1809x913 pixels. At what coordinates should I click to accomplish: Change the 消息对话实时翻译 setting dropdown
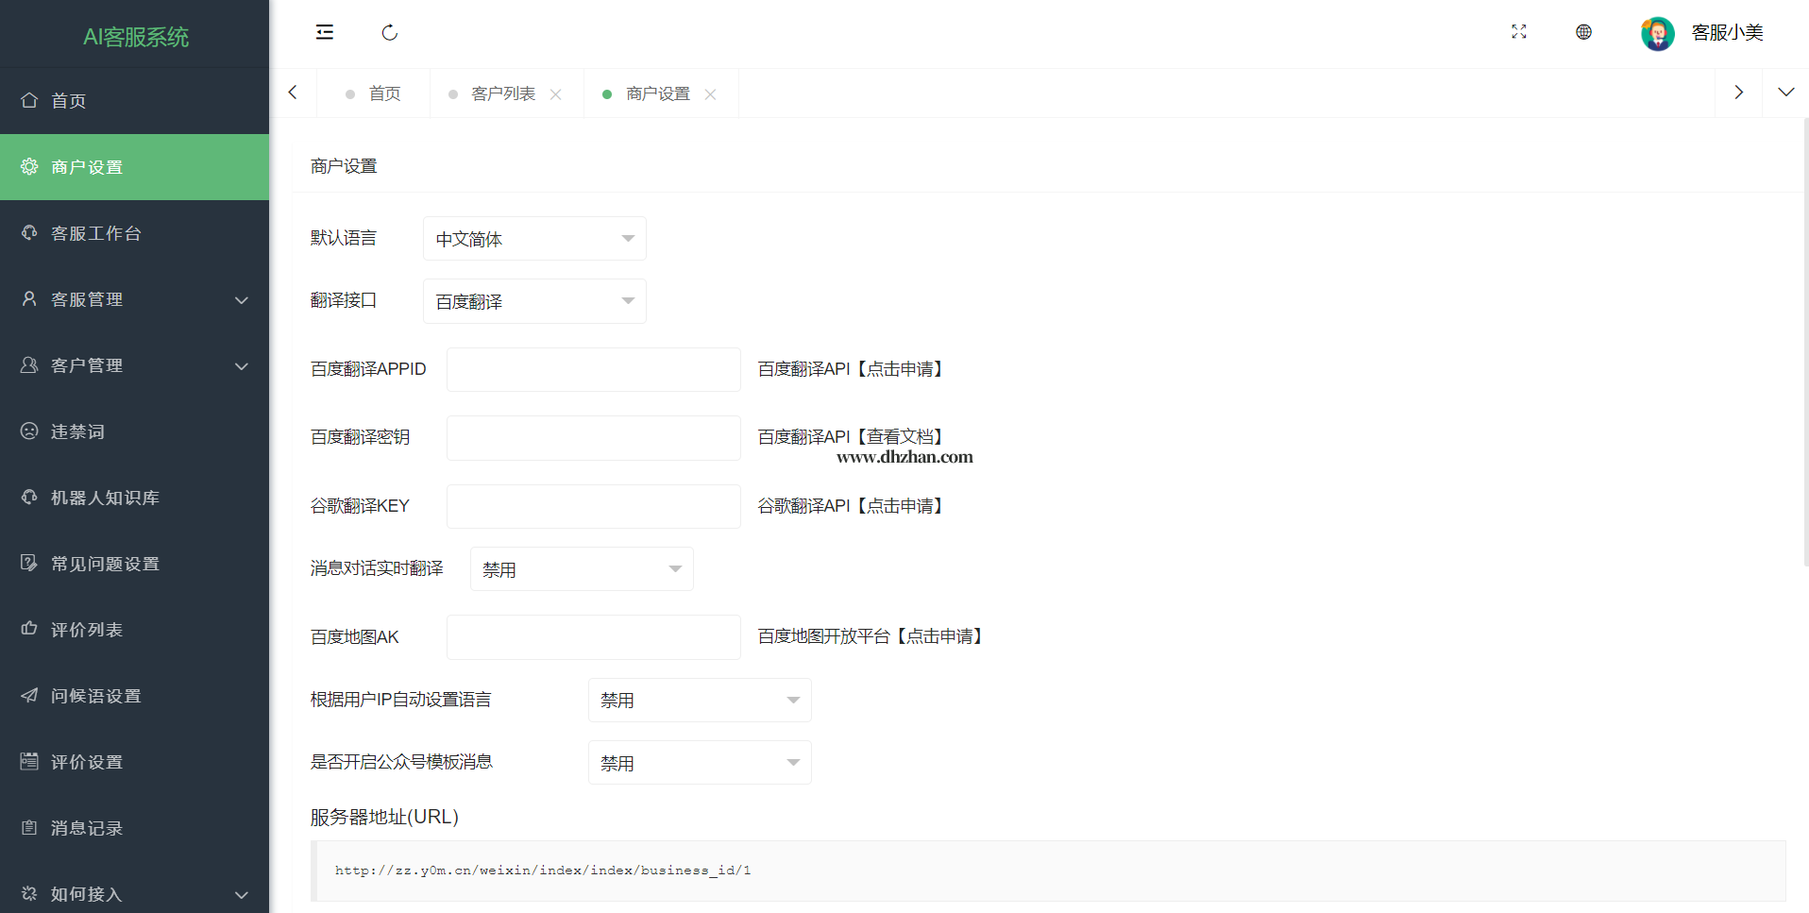point(582,569)
